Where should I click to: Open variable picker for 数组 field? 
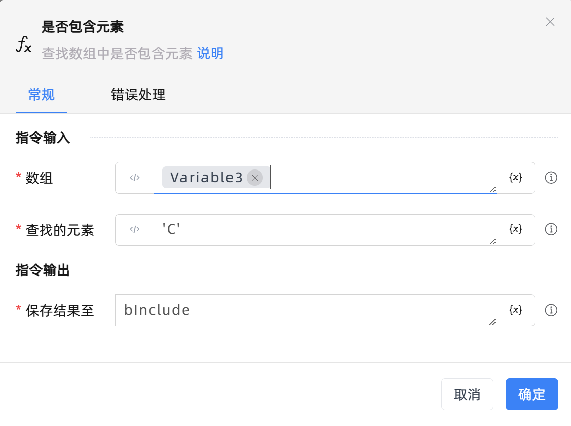(x=515, y=178)
